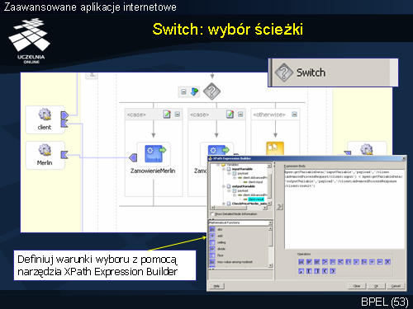This screenshot has height=309, width=413.
Task: Insert the left parenthesis operator
Action: (x=325, y=271)
